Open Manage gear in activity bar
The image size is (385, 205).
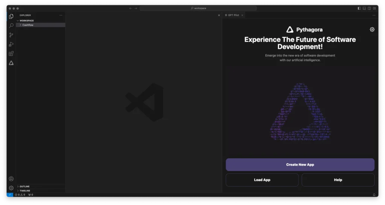click(x=11, y=188)
